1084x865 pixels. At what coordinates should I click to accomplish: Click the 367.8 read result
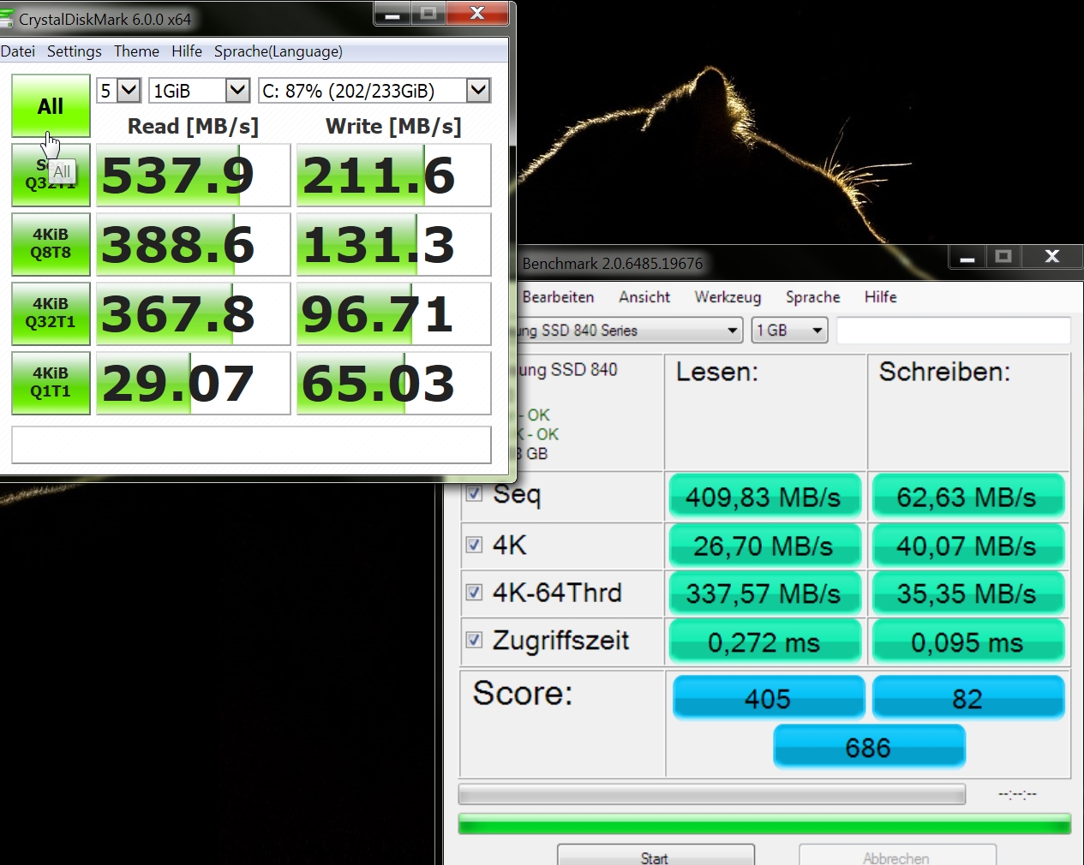[193, 314]
